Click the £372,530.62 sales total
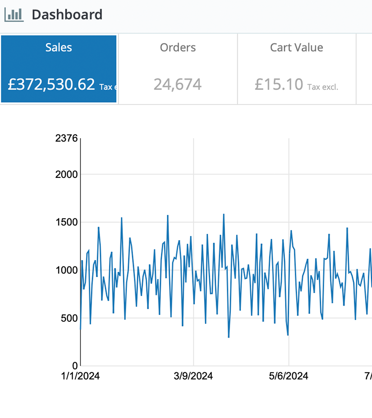Image resolution: width=372 pixels, height=418 pixels. click(51, 84)
